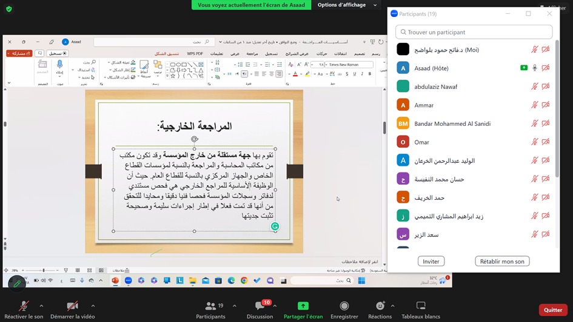Open the video options chevron next to Démarrer la vidéo

tap(93, 306)
